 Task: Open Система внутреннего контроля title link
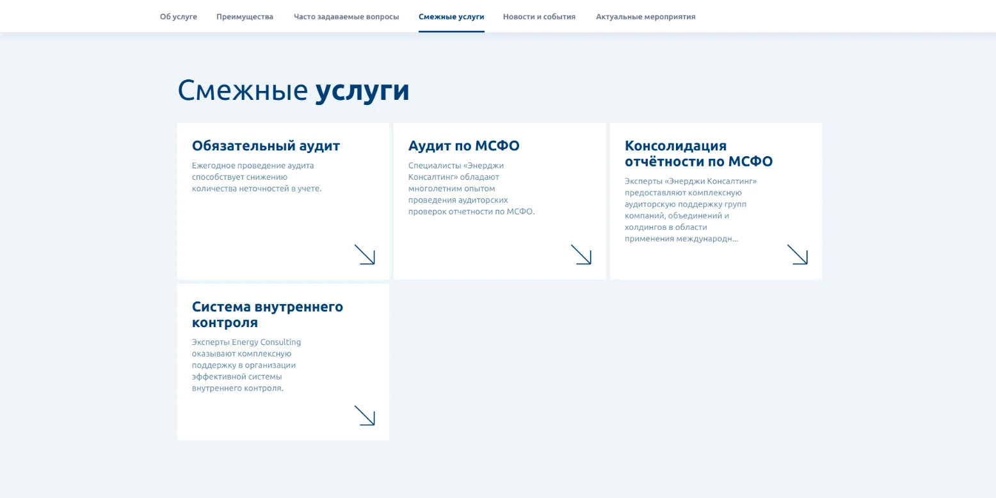268,314
